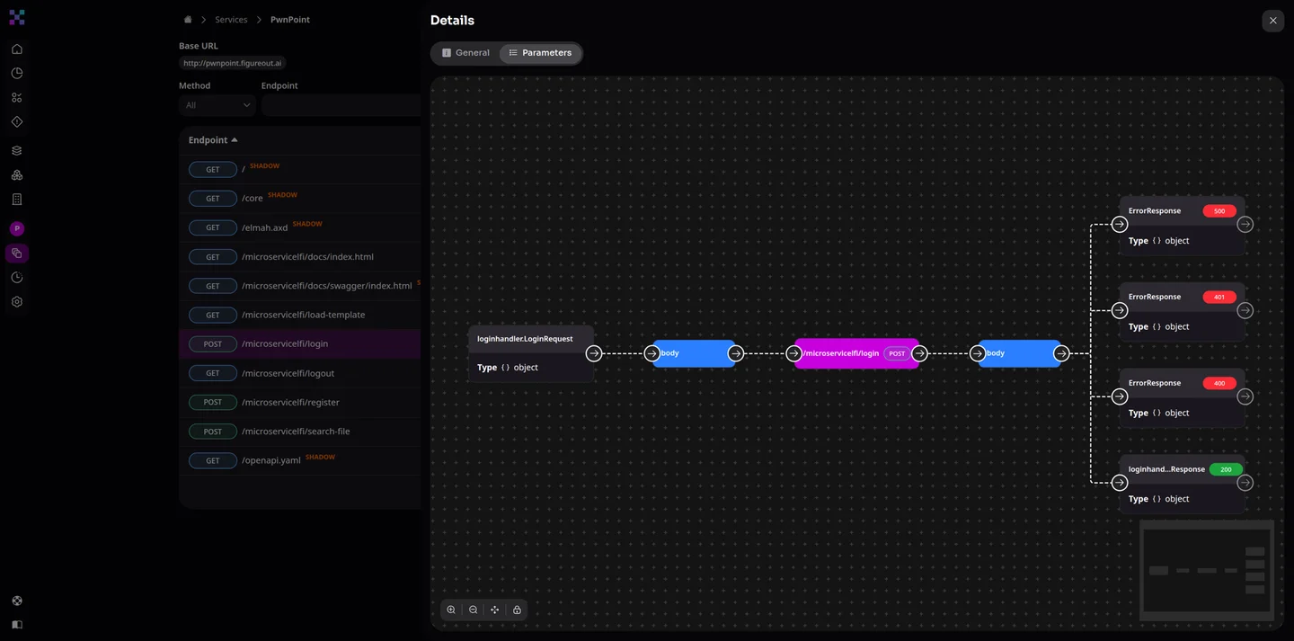The width and height of the screenshot is (1294, 641).
Task: Select the Parameters tab
Action: (x=540, y=53)
